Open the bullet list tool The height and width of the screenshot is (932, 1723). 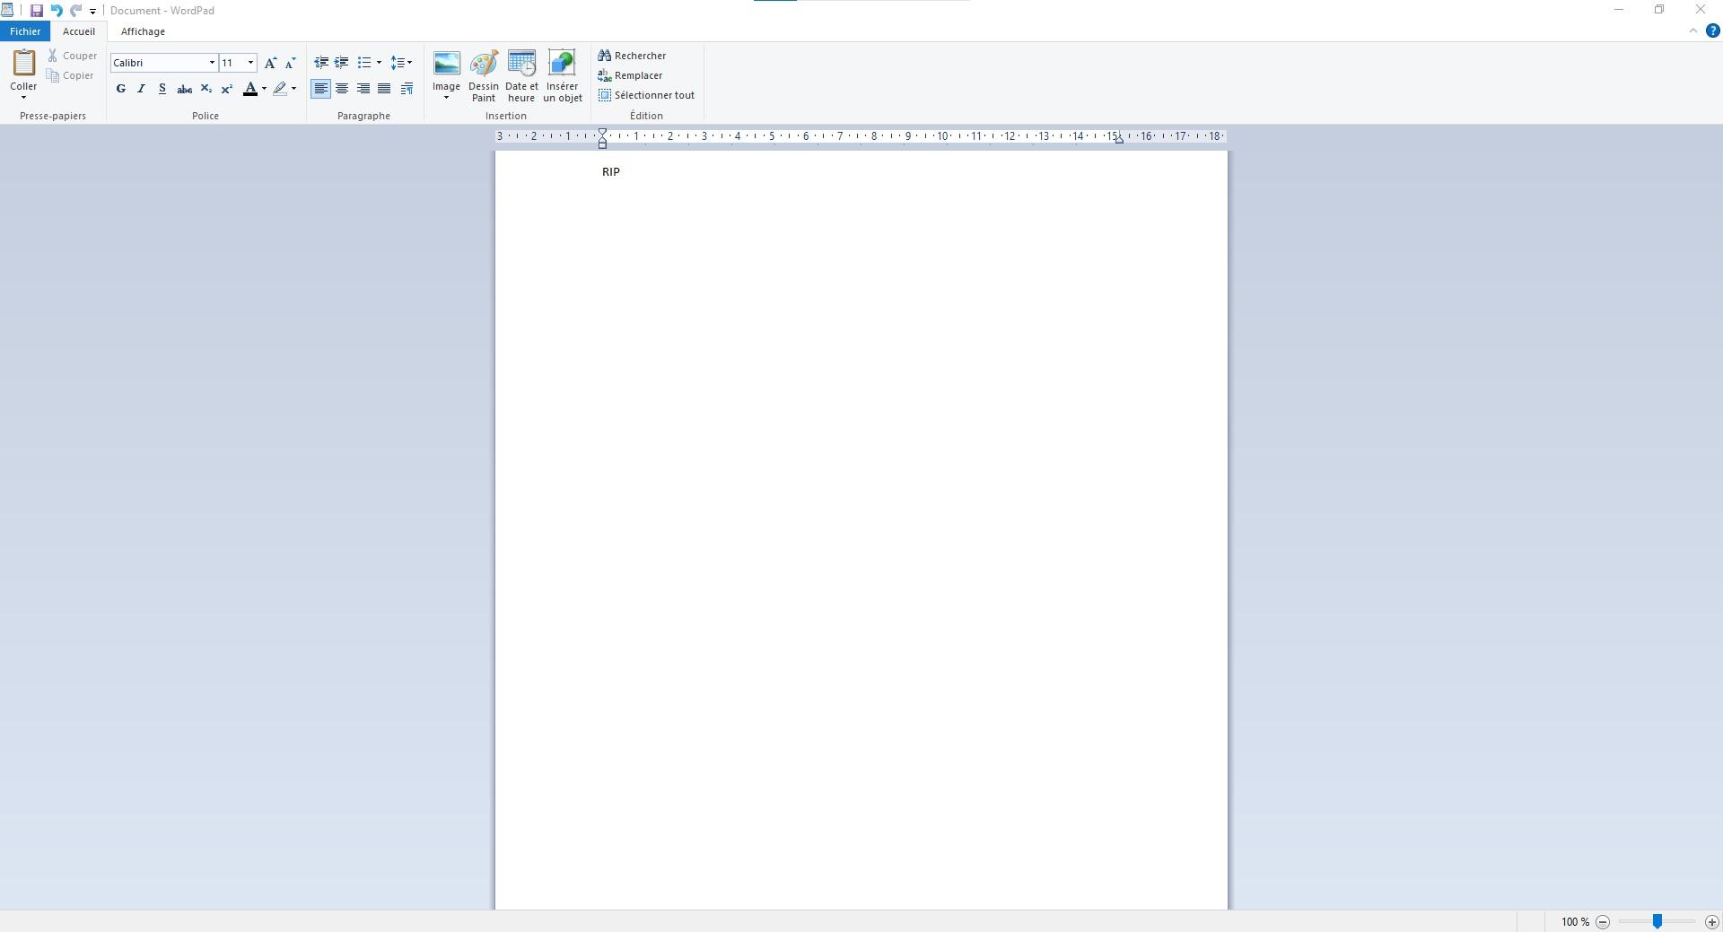tap(368, 63)
